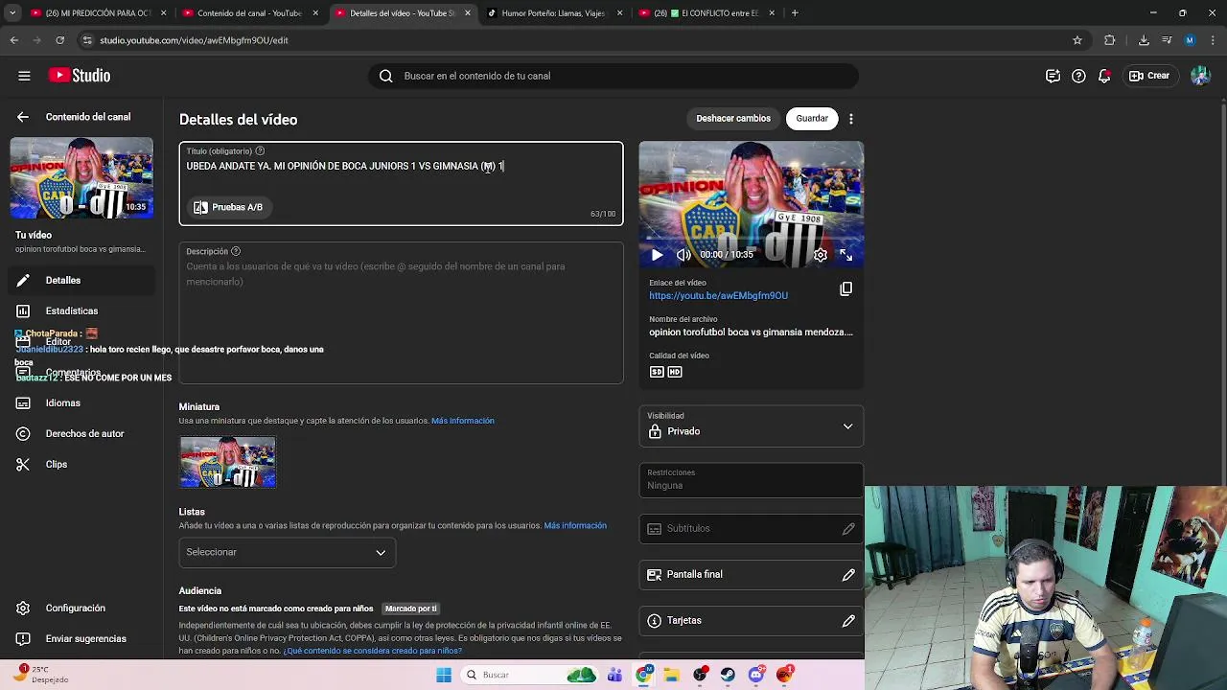The width and height of the screenshot is (1227, 690).
Task: Click the title help question mark icon
Action: click(x=260, y=151)
